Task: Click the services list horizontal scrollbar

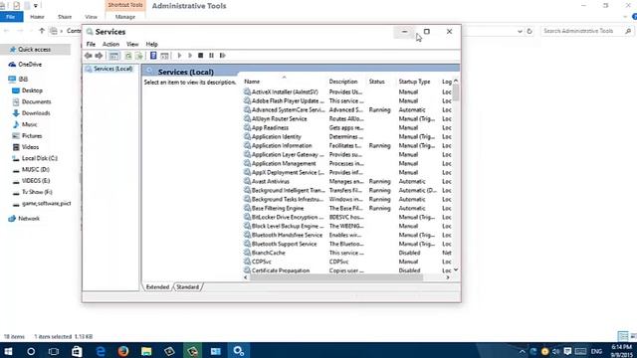Action: click(336, 277)
